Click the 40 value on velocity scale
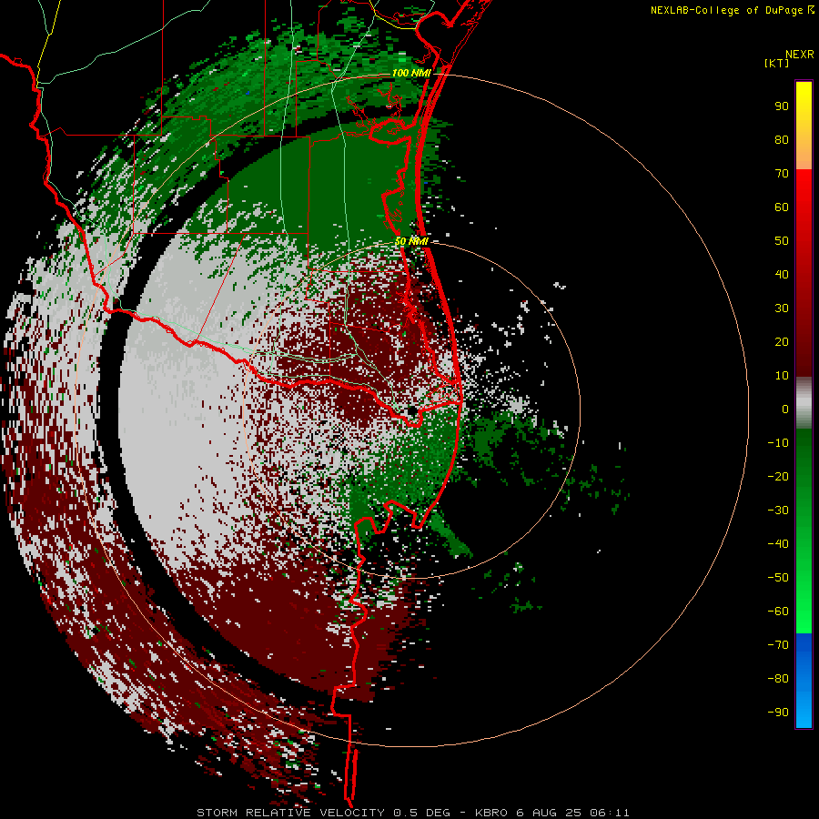This screenshot has width=819, height=819. pos(782,274)
